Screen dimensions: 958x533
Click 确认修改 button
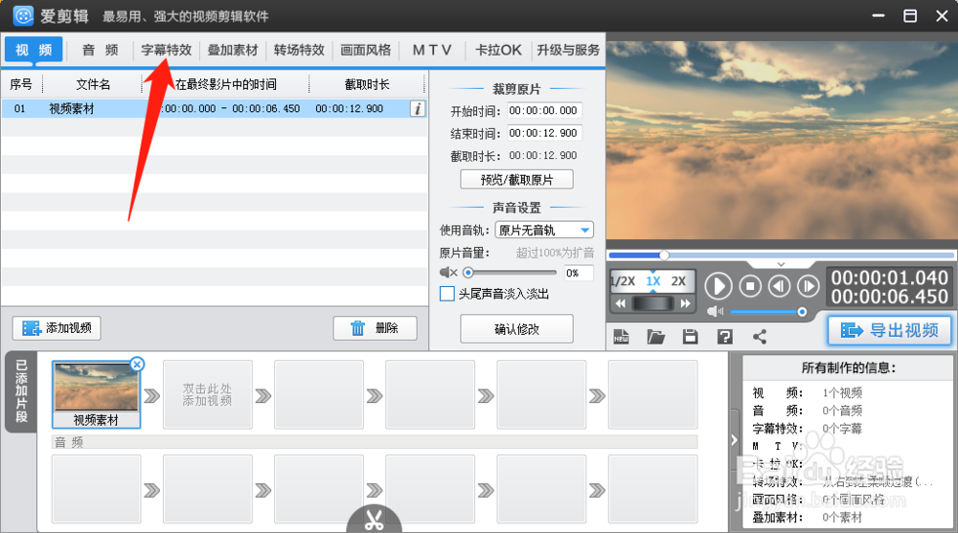[517, 329]
